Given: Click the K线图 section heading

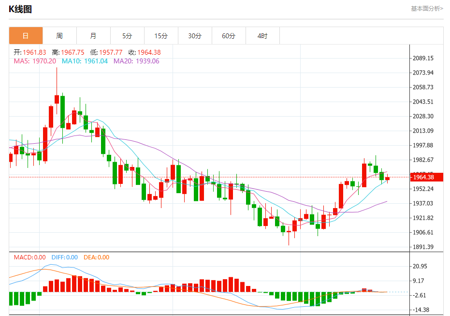Looking at the screenshot, I should point(20,9).
